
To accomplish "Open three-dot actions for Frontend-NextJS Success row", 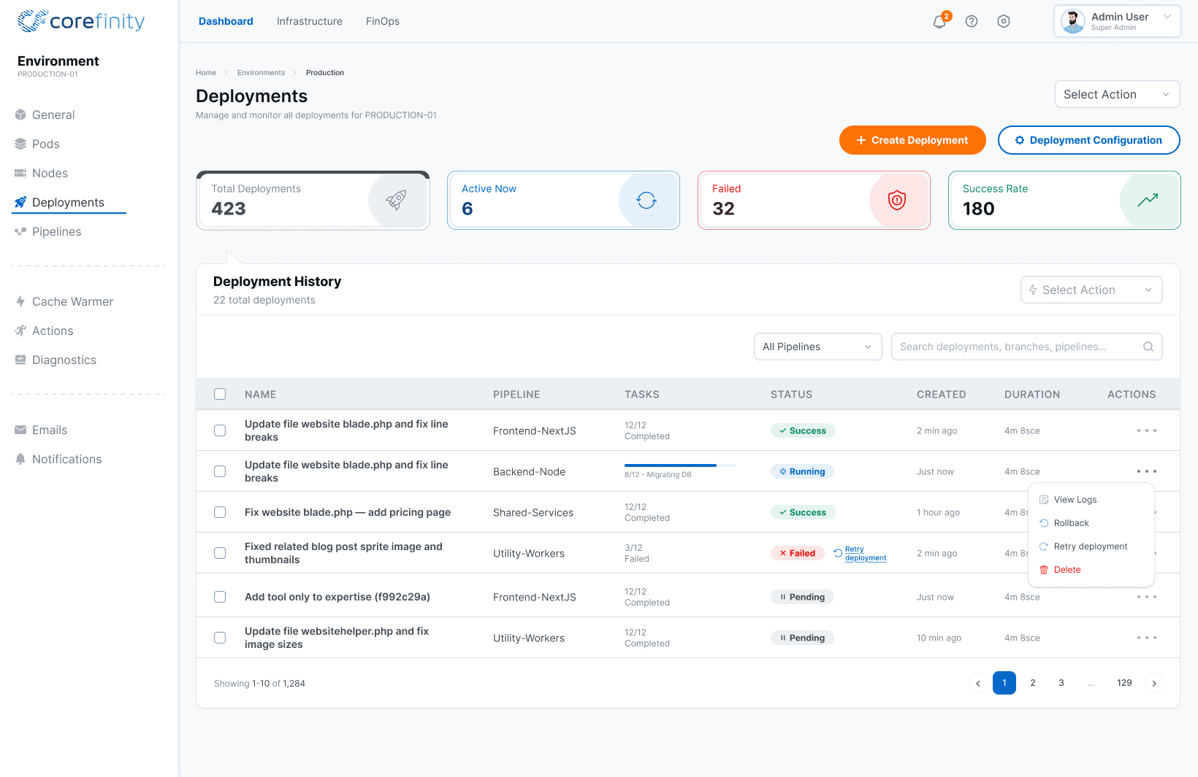I will [1147, 430].
